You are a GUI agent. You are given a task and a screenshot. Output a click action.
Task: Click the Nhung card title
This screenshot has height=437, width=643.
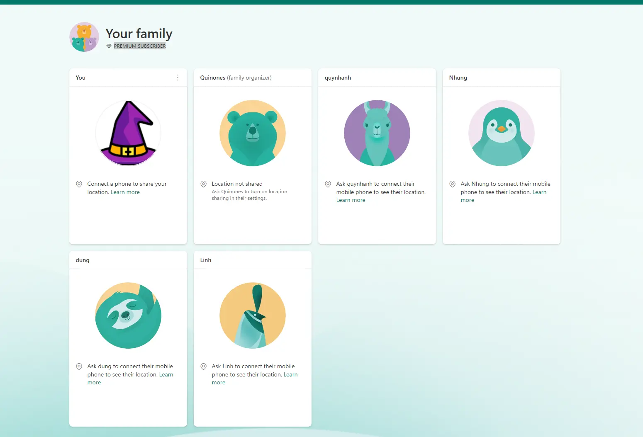coord(458,78)
